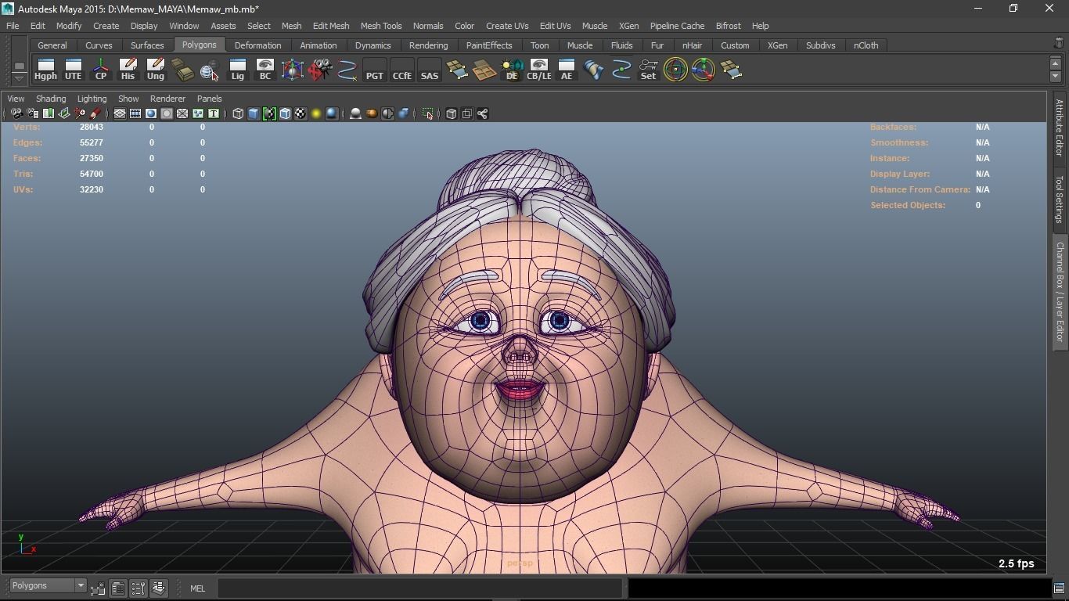Open the Channel Box / Layer Editor sidebar
The image size is (1069, 601).
[x=1060, y=291]
